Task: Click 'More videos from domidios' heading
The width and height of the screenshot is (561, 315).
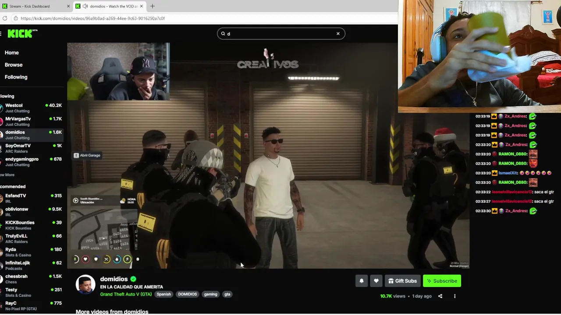Action: coord(112,311)
